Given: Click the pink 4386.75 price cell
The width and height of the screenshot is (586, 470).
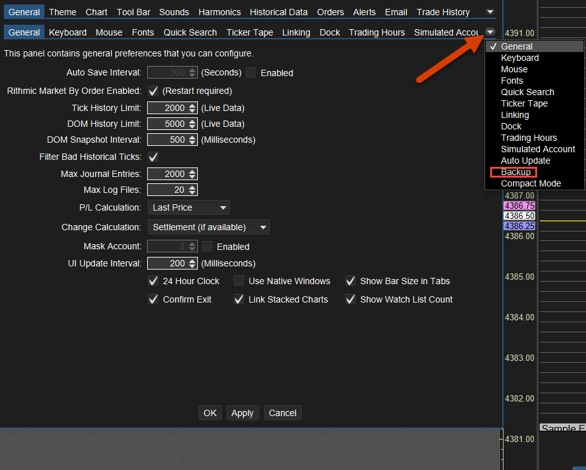Looking at the screenshot, I should 519,206.
